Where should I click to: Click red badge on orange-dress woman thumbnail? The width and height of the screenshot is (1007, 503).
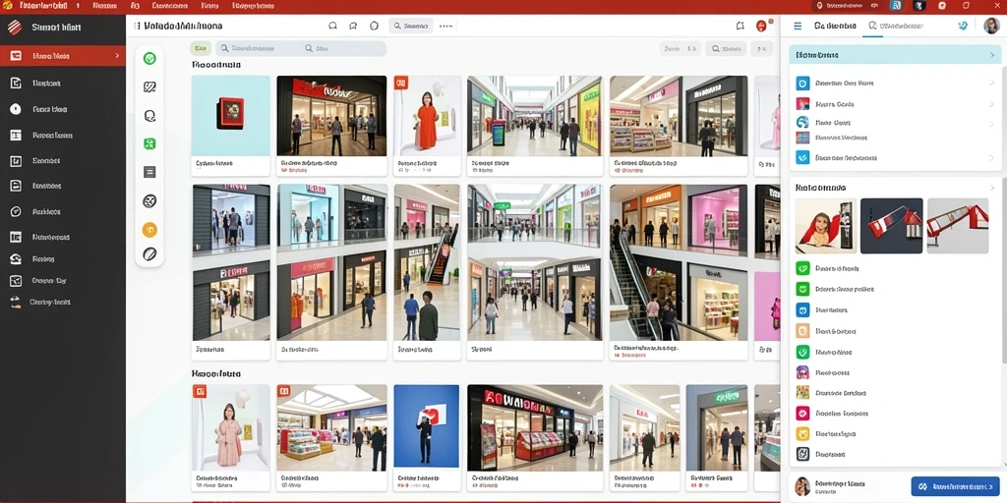(401, 83)
